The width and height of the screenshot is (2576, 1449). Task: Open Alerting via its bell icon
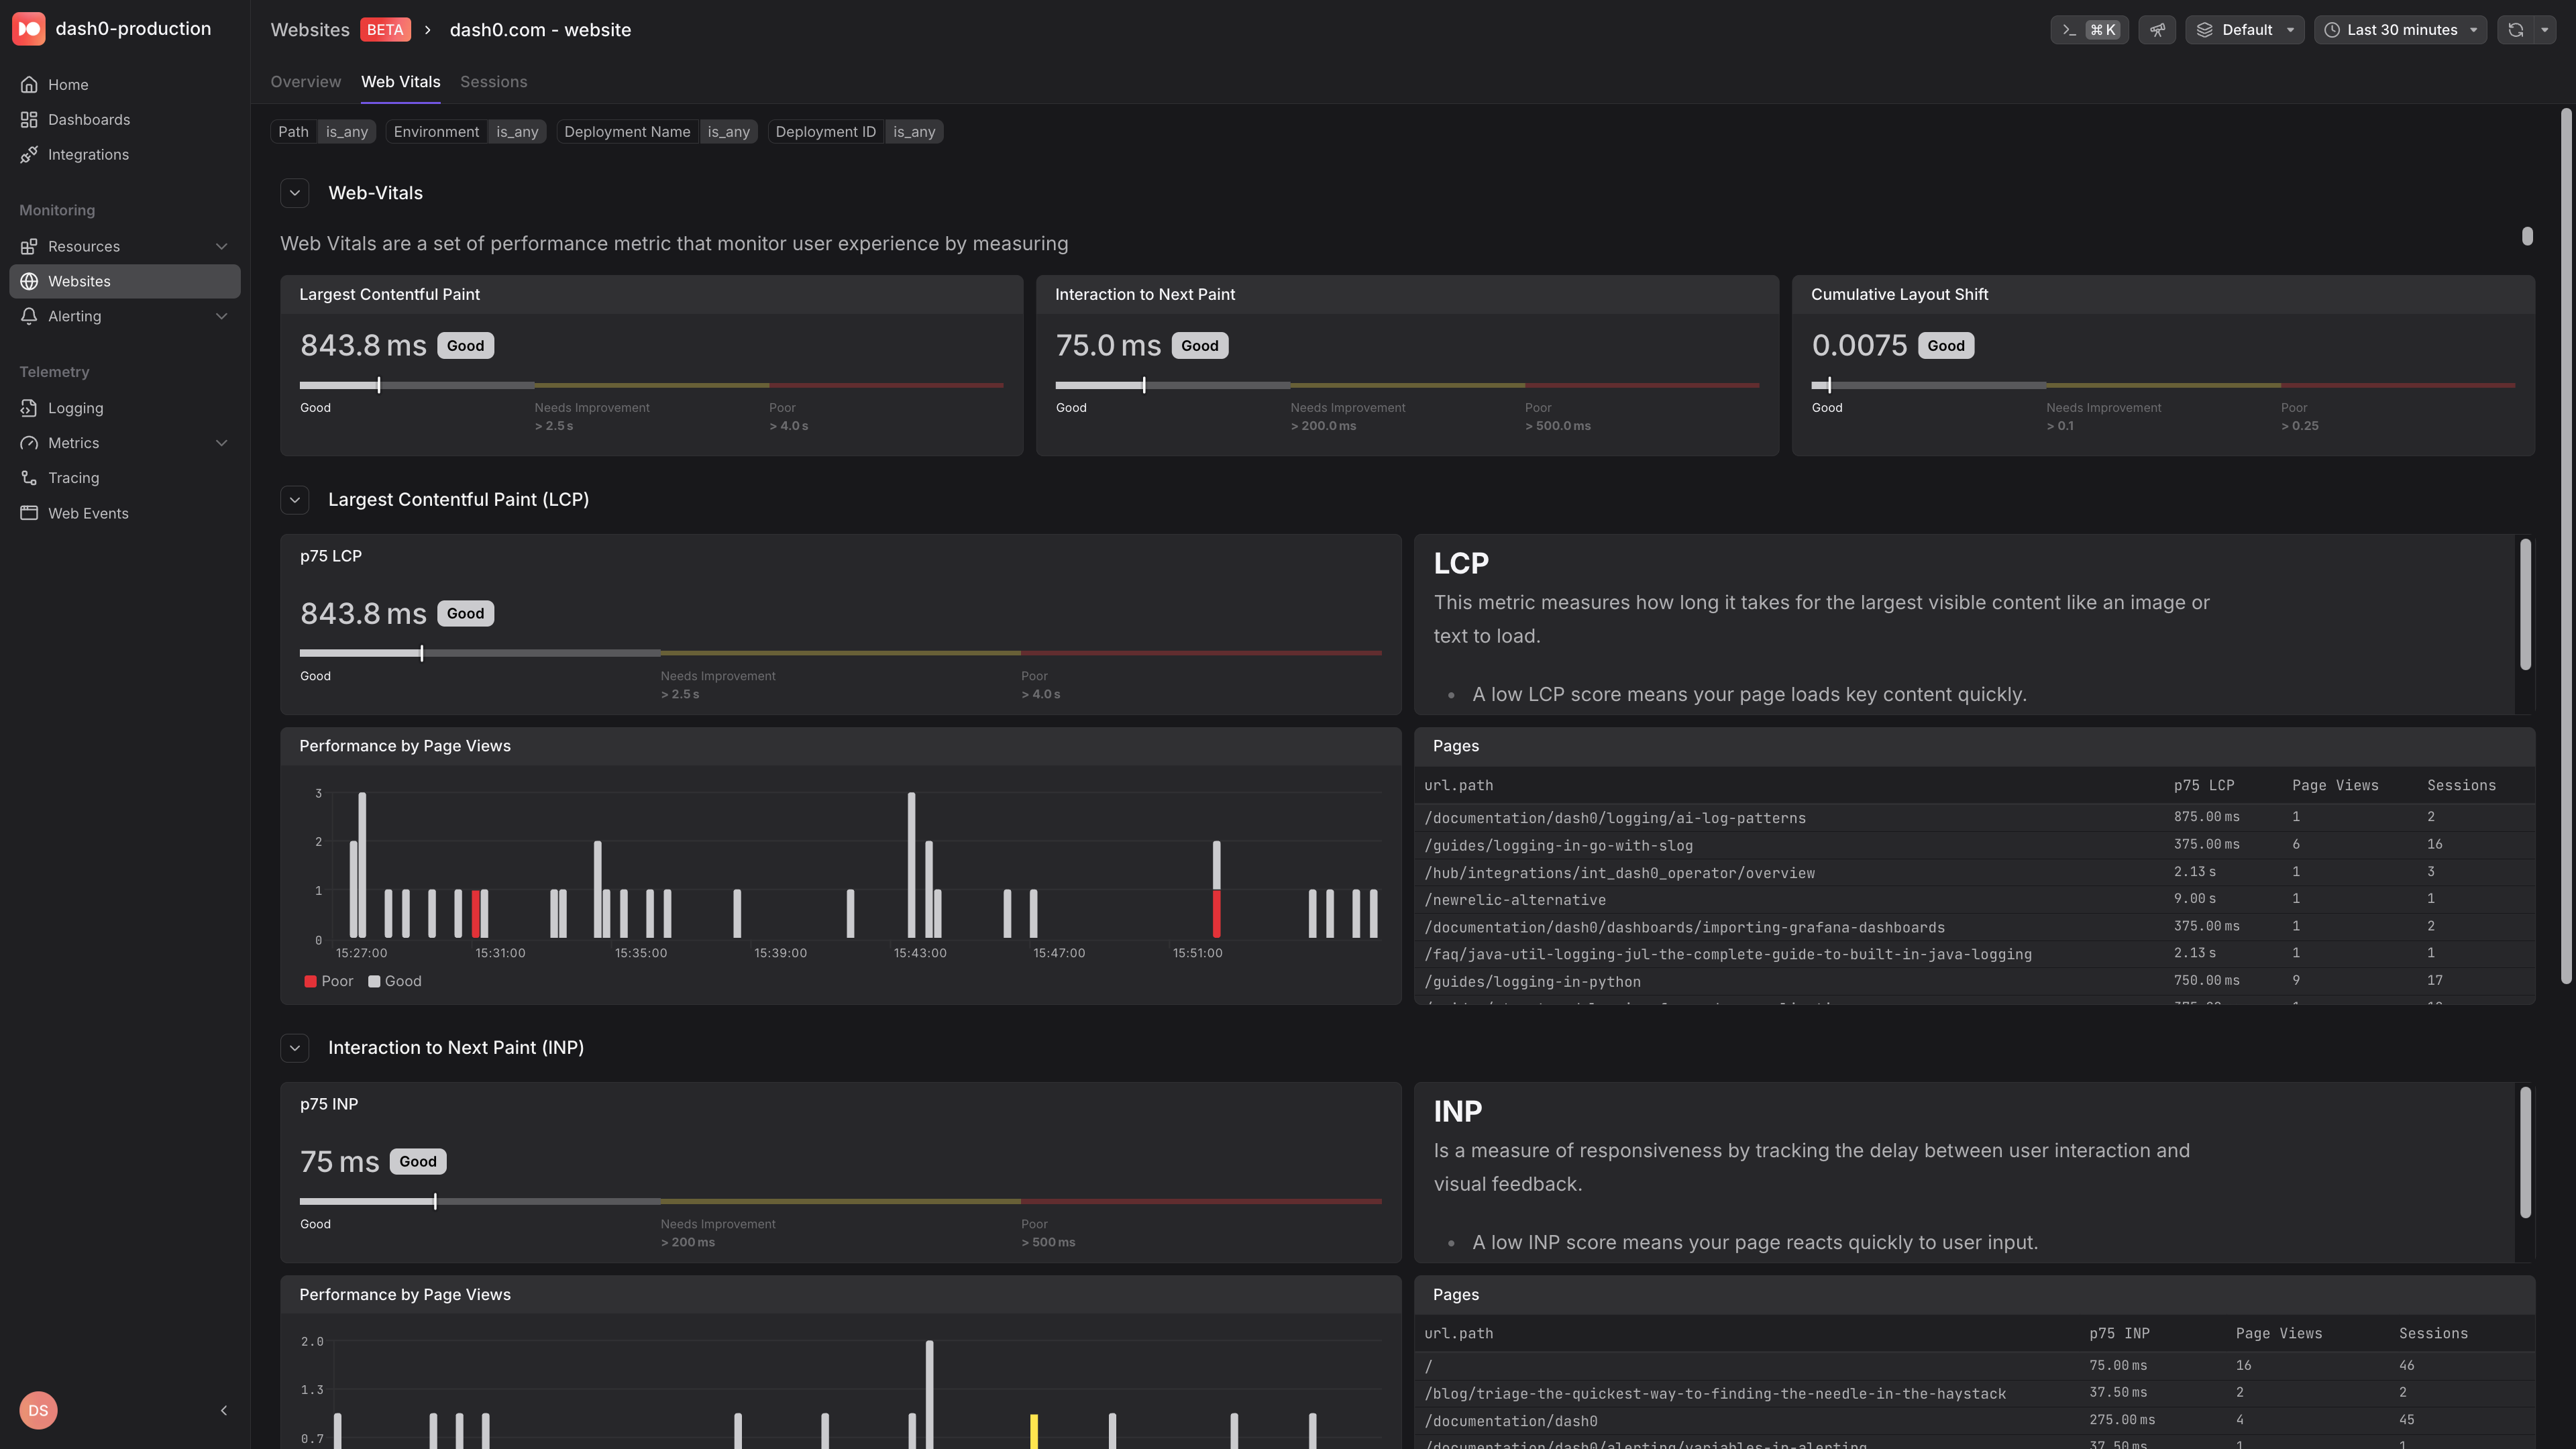pos(29,317)
